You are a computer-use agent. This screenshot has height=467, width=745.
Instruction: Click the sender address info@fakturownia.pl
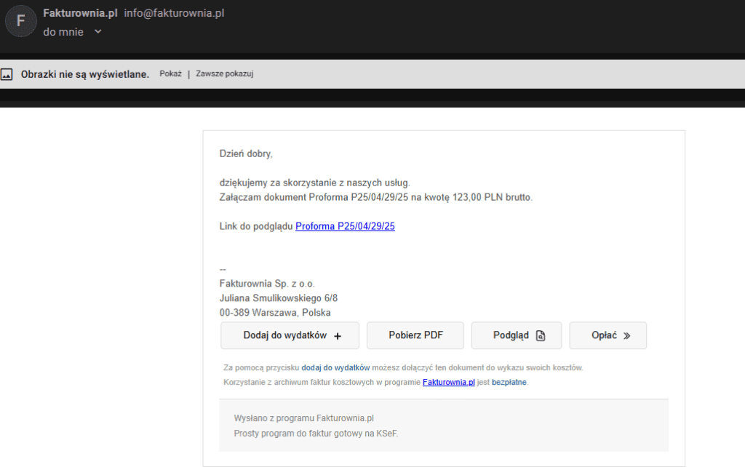pyautogui.click(x=174, y=13)
